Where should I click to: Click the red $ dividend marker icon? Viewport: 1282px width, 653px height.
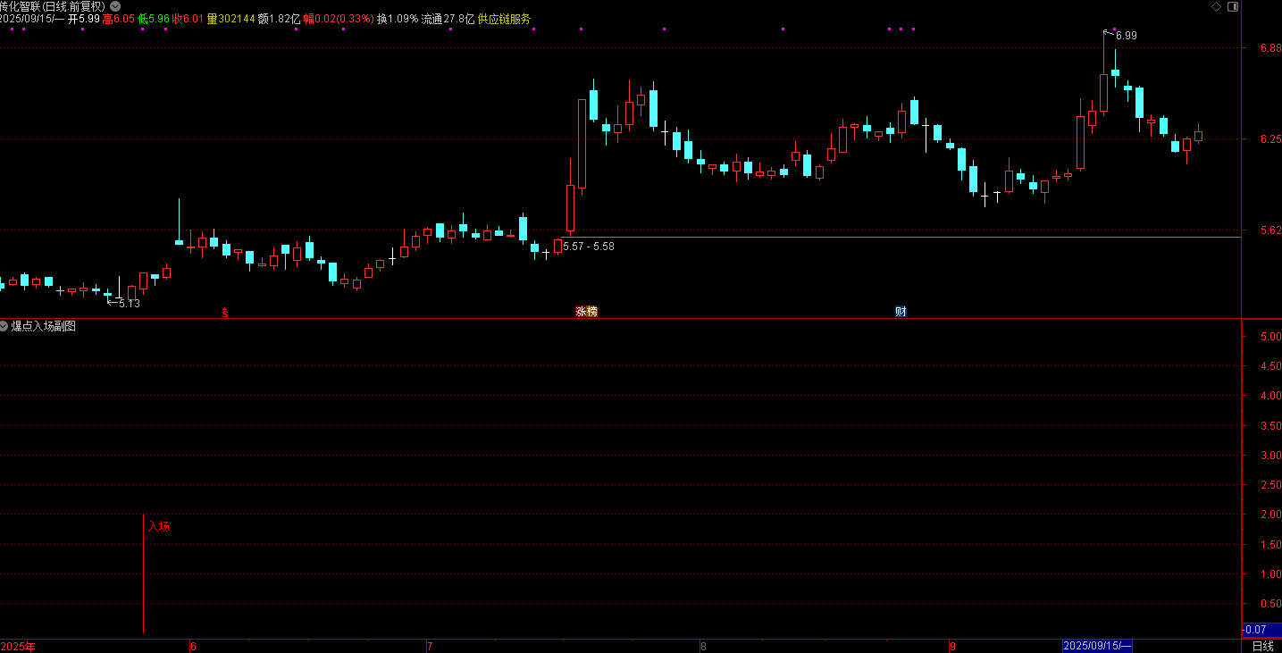[x=225, y=313]
